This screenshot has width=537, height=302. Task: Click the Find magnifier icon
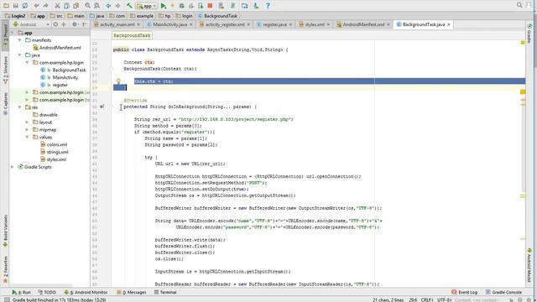click(x=87, y=6)
